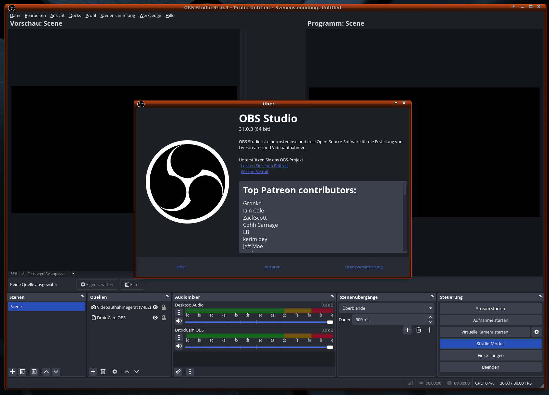Expand the preview scaling dropdown arrow

coord(73,274)
